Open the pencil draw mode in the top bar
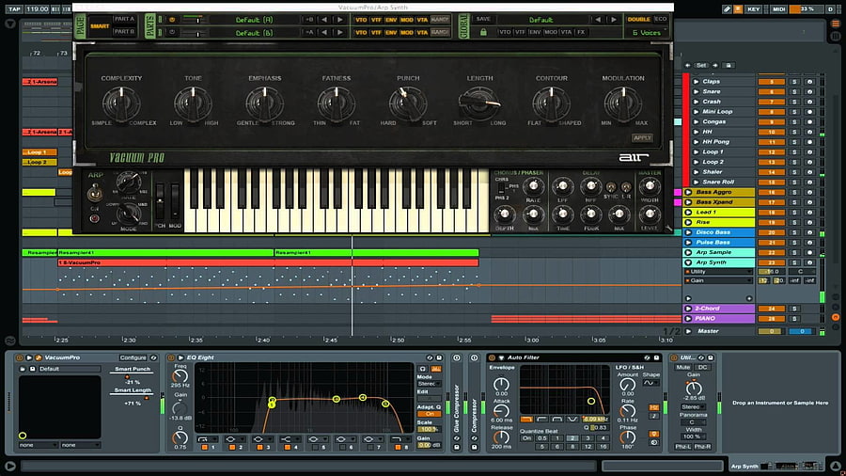The width and height of the screenshot is (846, 476). (x=728, y=9)
